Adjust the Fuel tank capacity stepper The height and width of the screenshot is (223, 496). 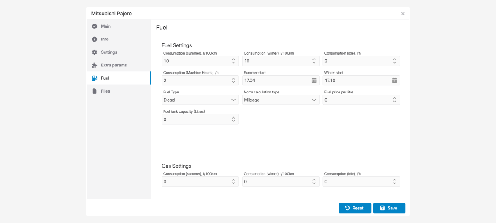233,119
